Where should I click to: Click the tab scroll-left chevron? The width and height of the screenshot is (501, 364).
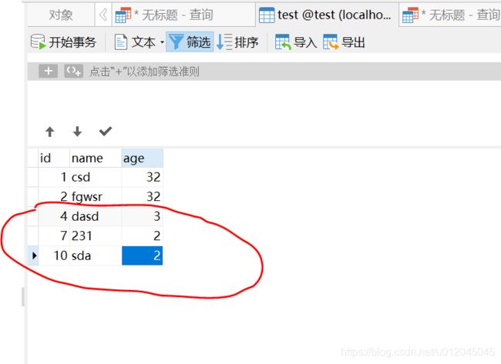coord(103,15)
